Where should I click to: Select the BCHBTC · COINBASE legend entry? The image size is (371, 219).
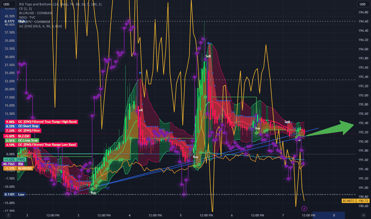(x=35, y=22)
